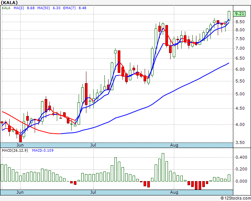
Task: Click the 5.00 price axis label
Action: (x=240, y=94)
